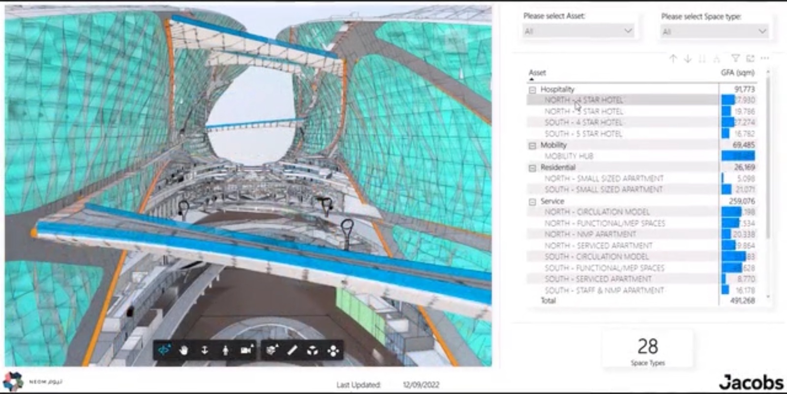The image size is (787, 394).
Task: Click Last Updated date 12/09/2022
Action: [x=421, y=385]
